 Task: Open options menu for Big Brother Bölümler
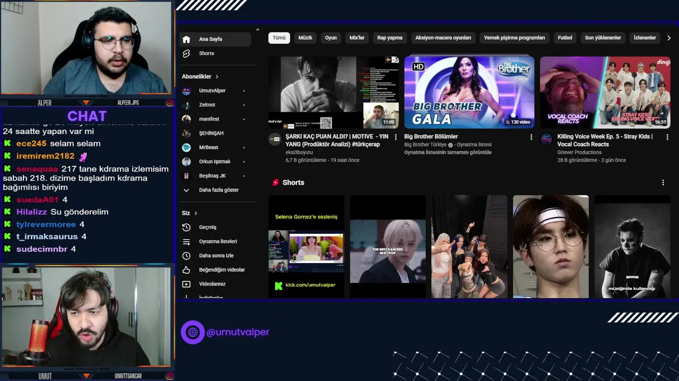click(x=531, y=137)
